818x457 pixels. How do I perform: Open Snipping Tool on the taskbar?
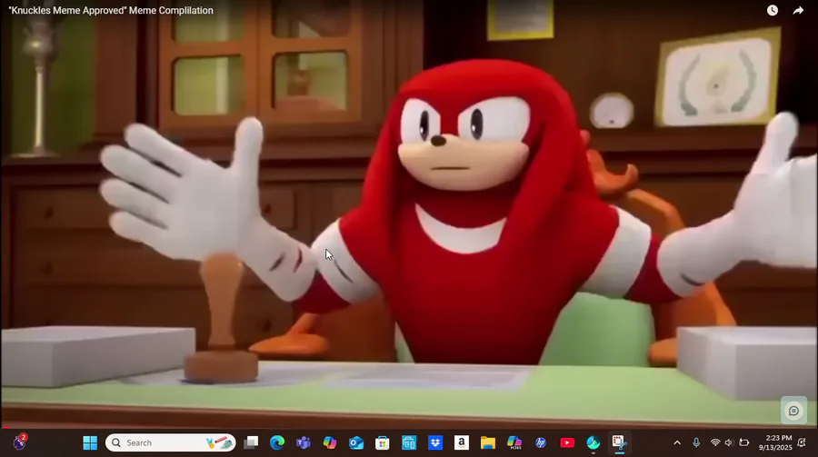[619, 442]
